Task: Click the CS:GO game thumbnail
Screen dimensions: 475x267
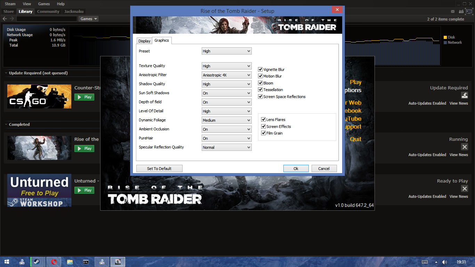Action: point(39,96)
